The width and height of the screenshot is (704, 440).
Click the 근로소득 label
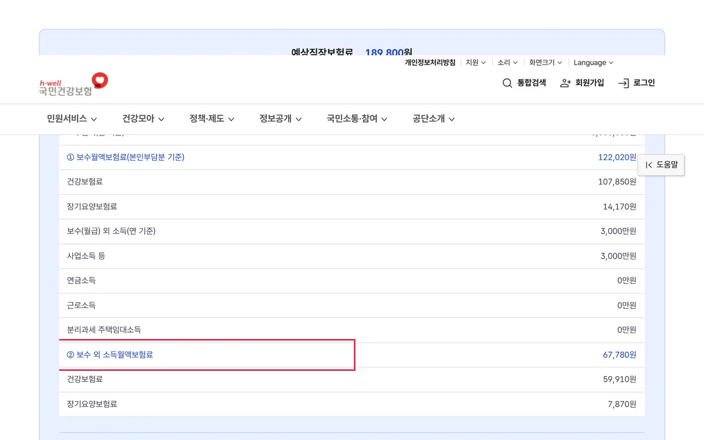(82, 305)
